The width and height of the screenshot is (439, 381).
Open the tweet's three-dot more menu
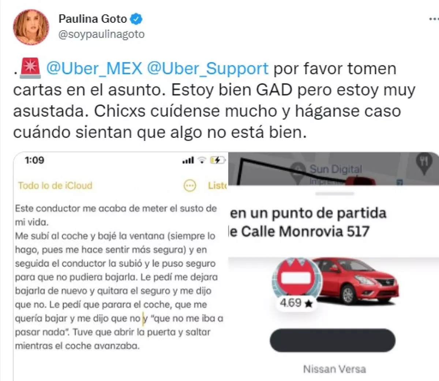(x=434, y=19)
